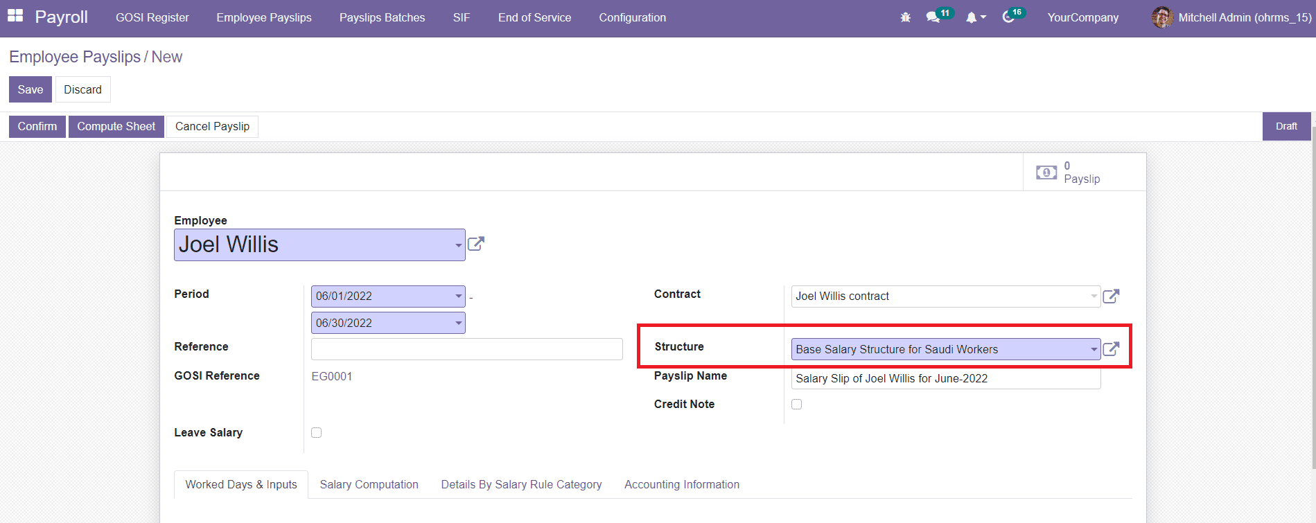The width and height of the screenshot is (1316, 523).
Task: Click the Payslip money stat icon
Action: [x=1046, y=172]
